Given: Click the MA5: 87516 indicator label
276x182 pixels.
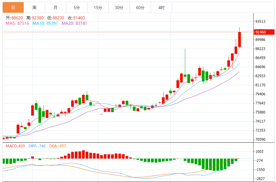Looking at the screenshot, I should (17, 23).
